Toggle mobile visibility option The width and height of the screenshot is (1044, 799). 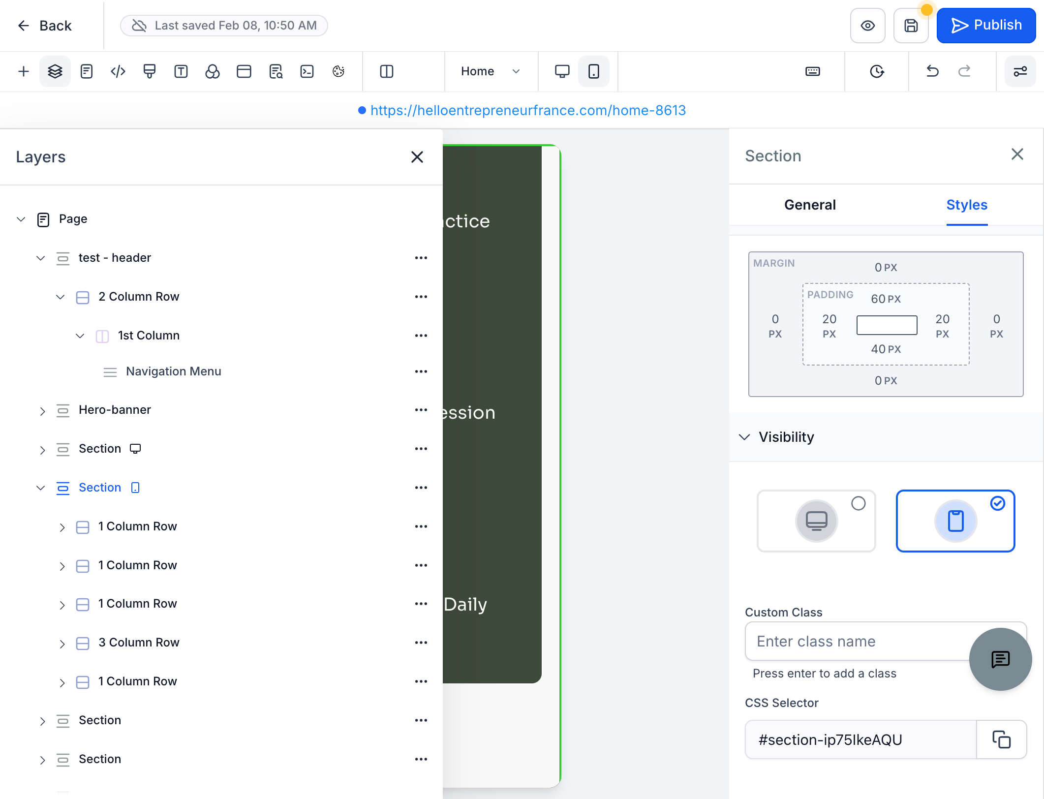pyautogui.click(x=955, y=521)
